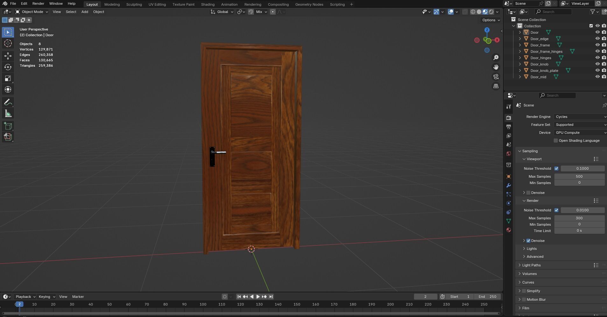Click the Z axis on navigation gizmo
Viewport: 607px width, 317px height.
[487, 30]
